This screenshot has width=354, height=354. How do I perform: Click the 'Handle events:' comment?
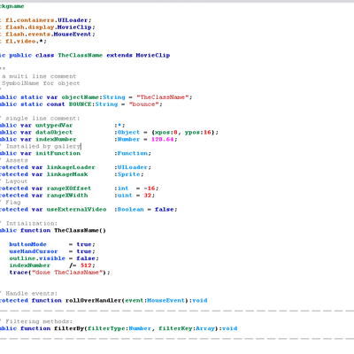[x=32, y=294]
